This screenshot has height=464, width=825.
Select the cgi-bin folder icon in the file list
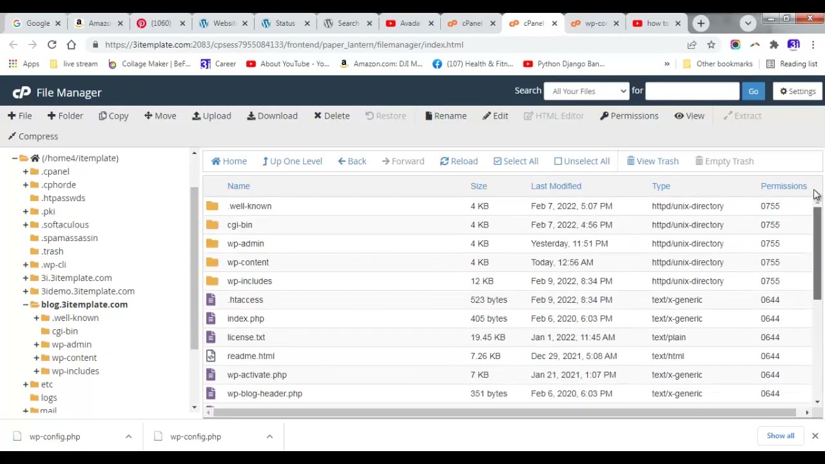(x=212, y=225)
